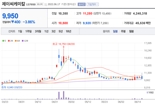Select the 1일 line chart tab
Viewport: 155px width, 105px height.
tap(20, 31)
